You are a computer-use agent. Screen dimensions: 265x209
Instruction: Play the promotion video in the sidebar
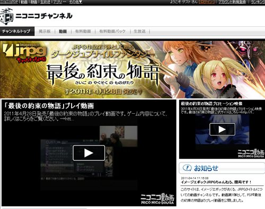(x=222, y=129)
